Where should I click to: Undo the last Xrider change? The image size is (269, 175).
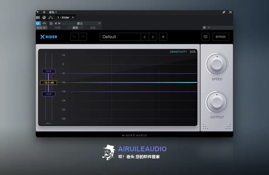point(74,37)
